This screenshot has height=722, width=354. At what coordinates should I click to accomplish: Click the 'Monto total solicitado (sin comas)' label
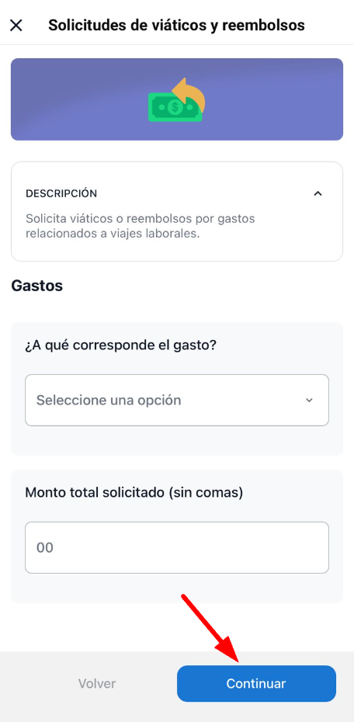pyautogui.click(x=134, y=492)
